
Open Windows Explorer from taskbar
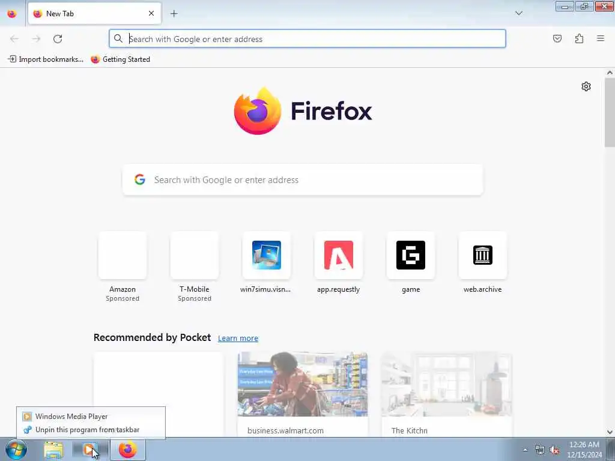coord(53,450)
